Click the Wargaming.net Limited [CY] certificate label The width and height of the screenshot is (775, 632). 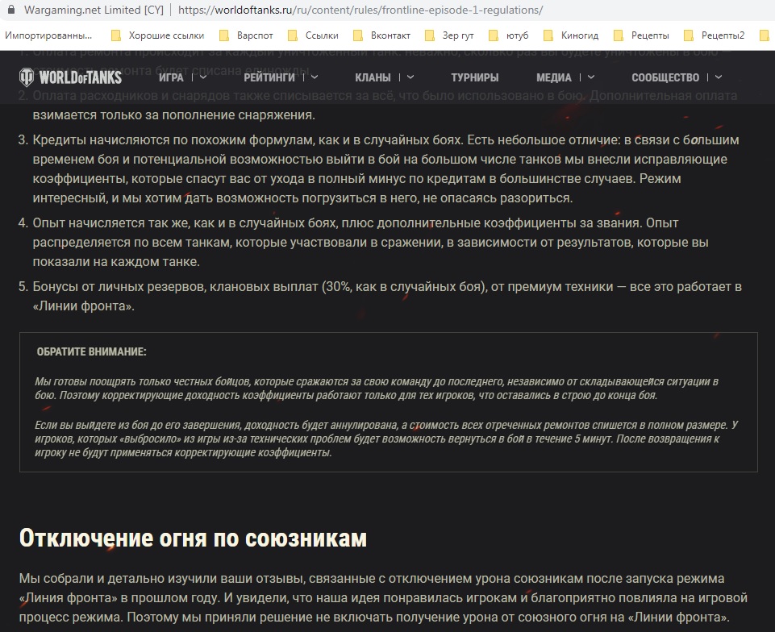coord(94,10)
